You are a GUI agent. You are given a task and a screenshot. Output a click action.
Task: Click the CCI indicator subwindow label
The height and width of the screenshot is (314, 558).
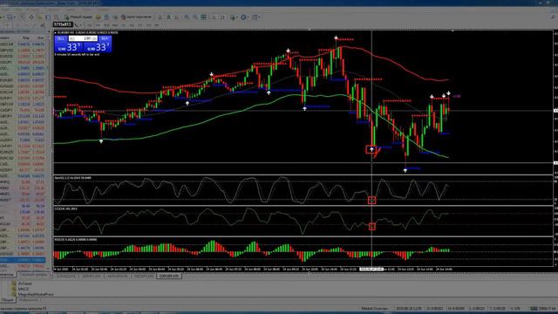pos(66,208)
